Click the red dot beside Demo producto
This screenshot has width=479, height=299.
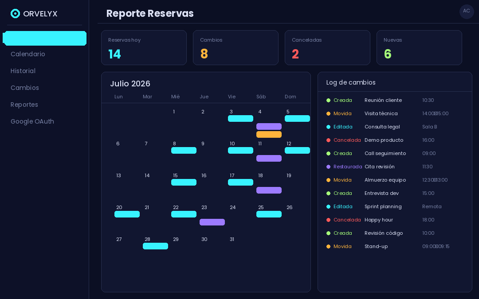coord(328,140)
